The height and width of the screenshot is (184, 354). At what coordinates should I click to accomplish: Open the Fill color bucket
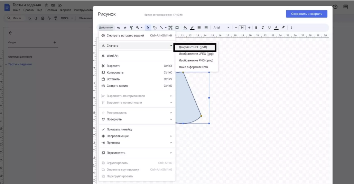[185, 28]
